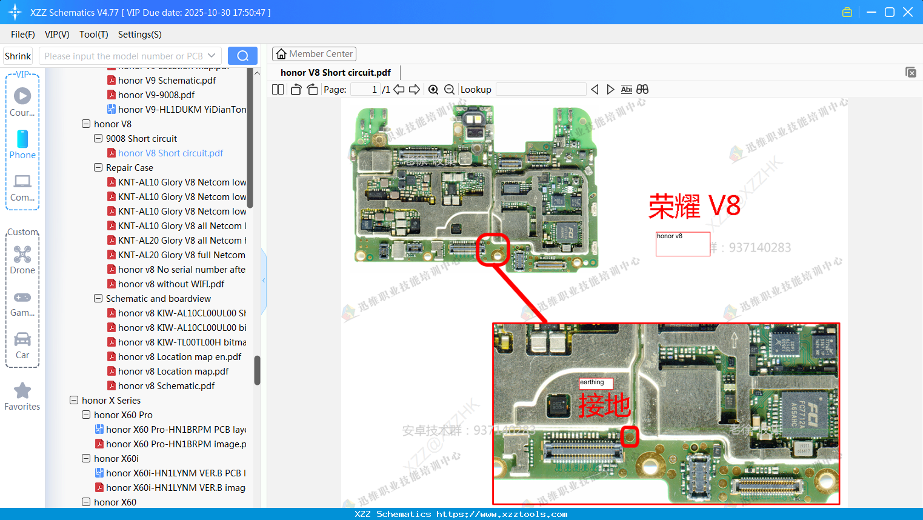The height and width of the screenshot is (520, 923).
Task: Open honor V9 Schematic.pdf
Action: coord(161,81)
